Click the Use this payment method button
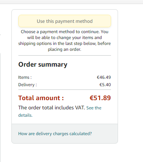This screenshot has width=143, height=162. [x=65, y=21]
